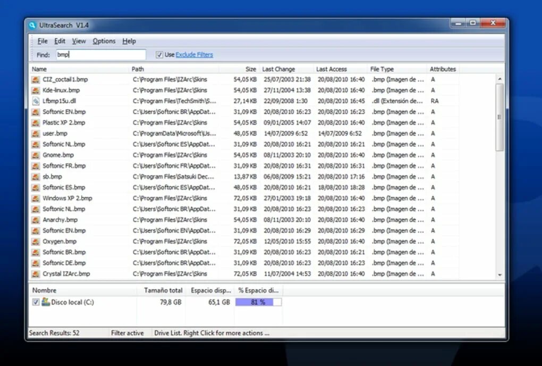
Task: Click into the Find search field
Action: [101, 55]
